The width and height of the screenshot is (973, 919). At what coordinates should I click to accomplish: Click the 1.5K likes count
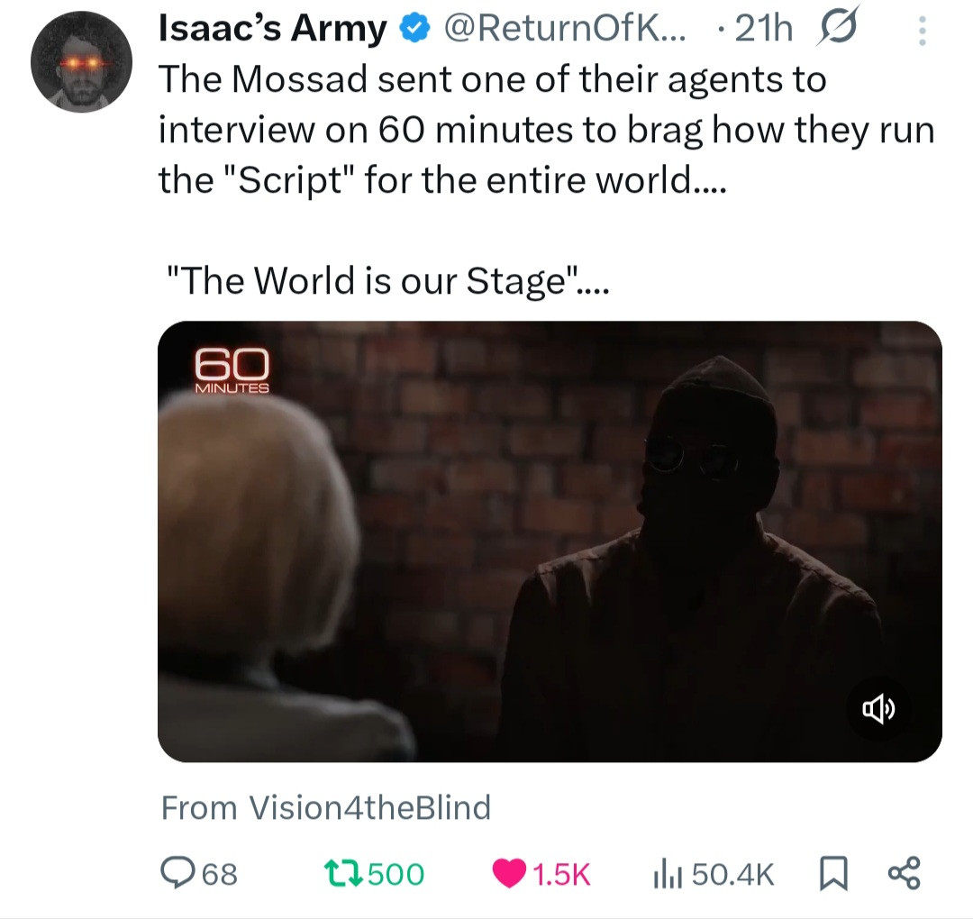[560, 874]
